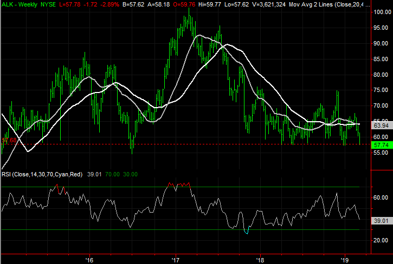
Task: Click the '18 year marker on time axis
Action: pos(260,260)
